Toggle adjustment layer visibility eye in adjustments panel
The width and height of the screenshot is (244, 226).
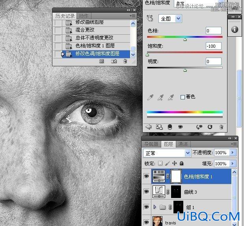point(180,127)
